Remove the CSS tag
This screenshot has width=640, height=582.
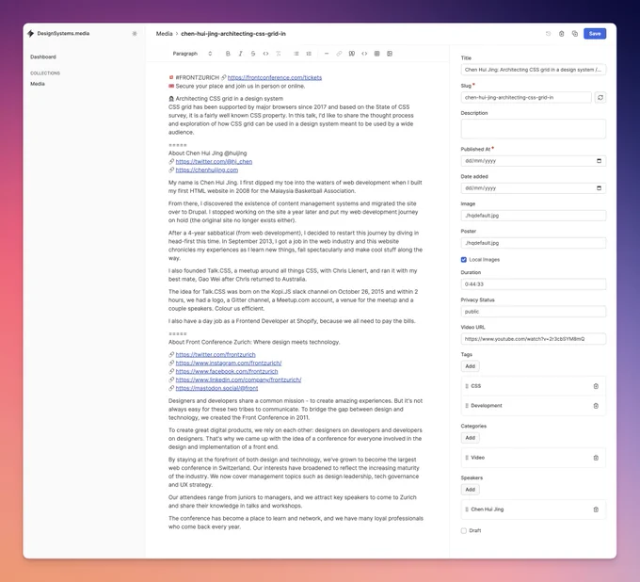click(596, 386)
